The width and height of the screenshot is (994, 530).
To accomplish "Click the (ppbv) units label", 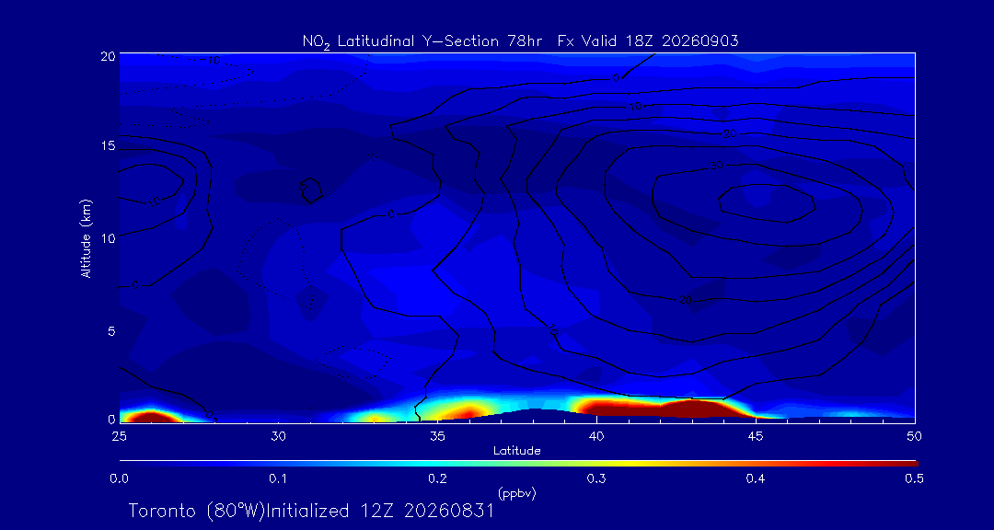I will [x=517, y=493].
